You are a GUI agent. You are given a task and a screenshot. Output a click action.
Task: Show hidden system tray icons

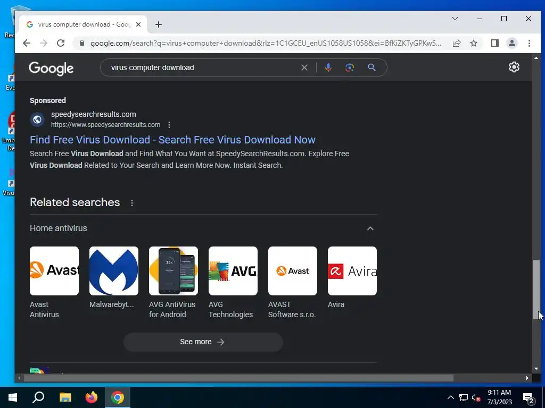coord(450,397)
